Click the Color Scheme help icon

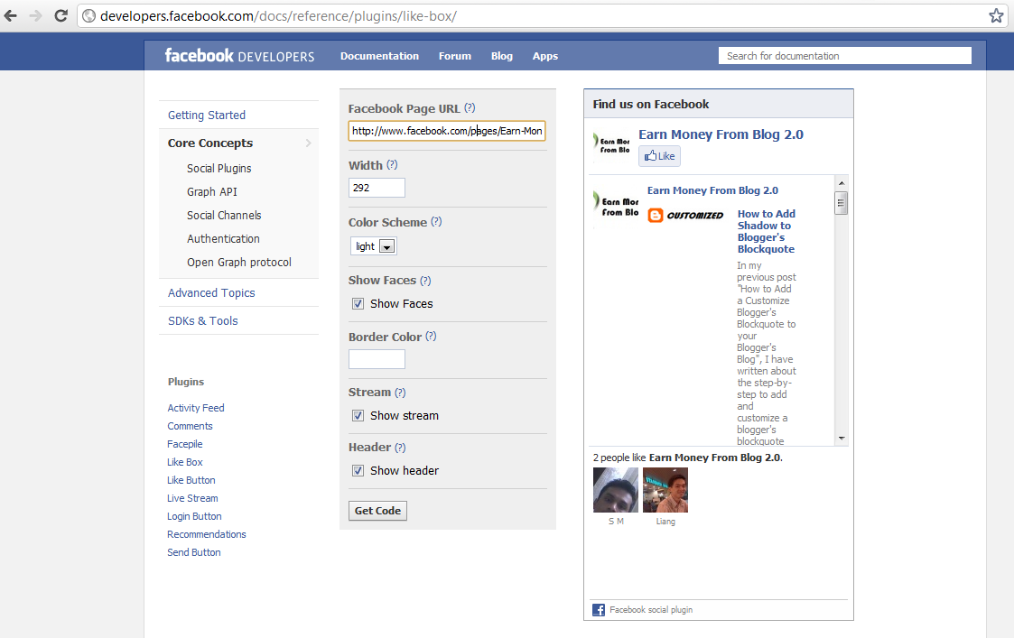(x=436, y=222)
